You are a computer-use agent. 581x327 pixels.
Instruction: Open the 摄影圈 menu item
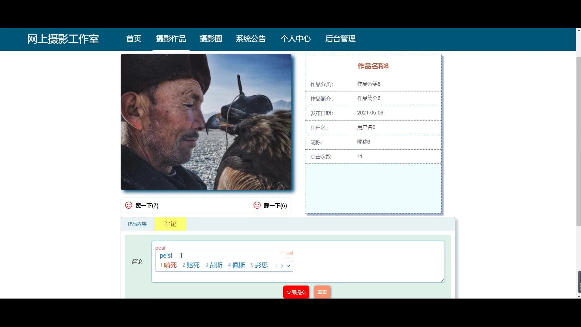211,39
